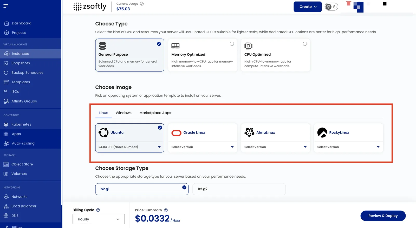Click the Review & Deploy button
416x228 pixels.
[x=383, y=216]
